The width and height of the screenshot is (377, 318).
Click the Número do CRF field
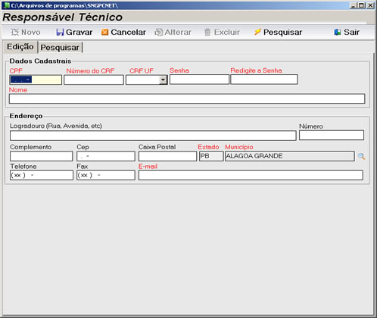point(94,79)
